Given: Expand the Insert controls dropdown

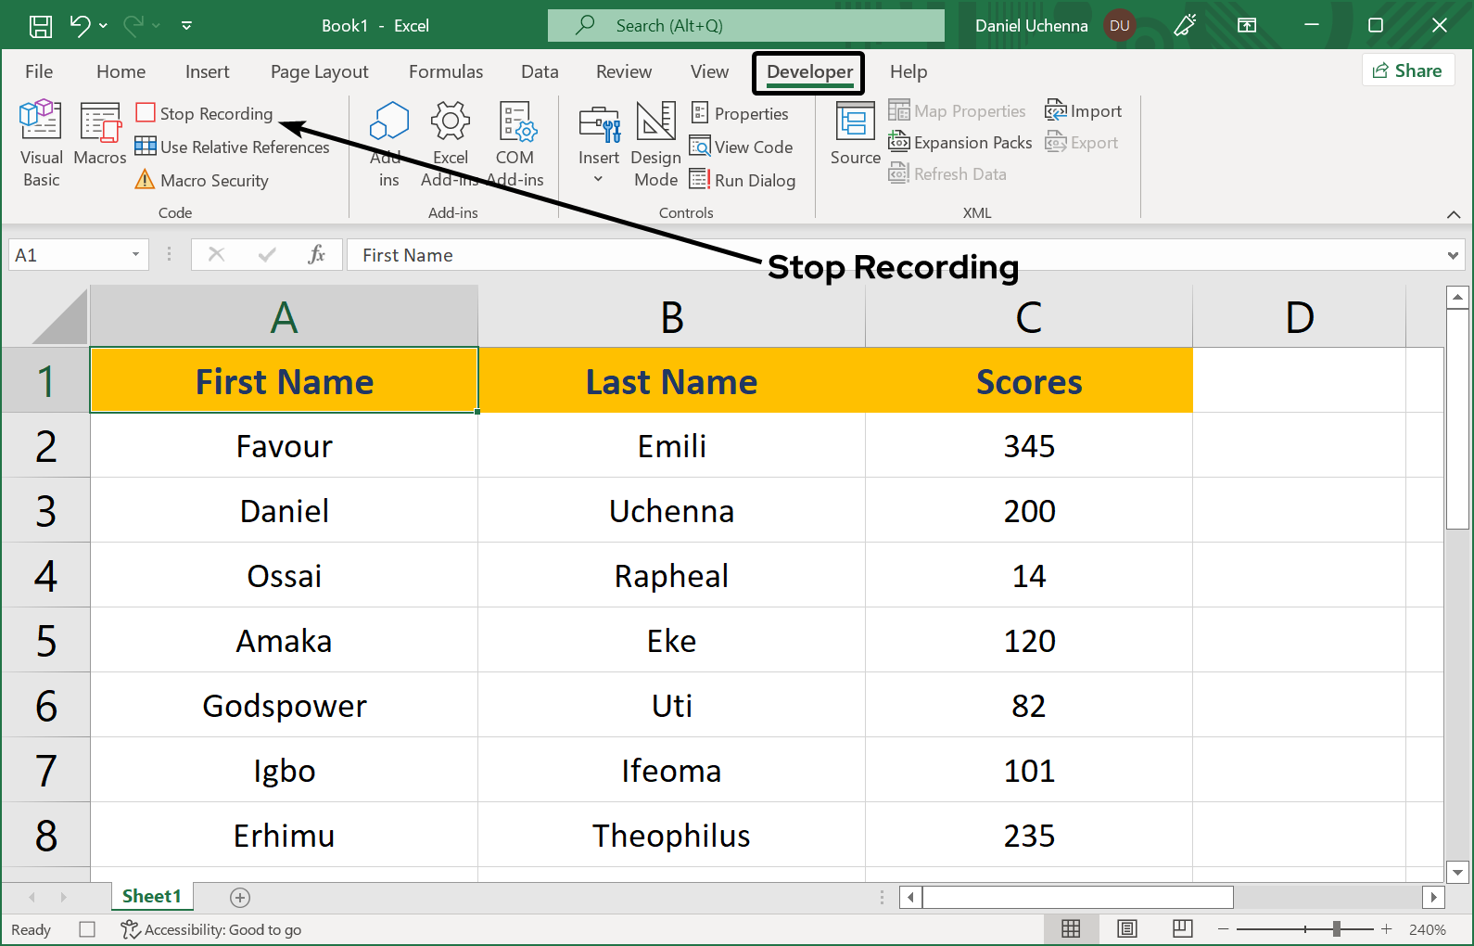Looking at the screenshot, I should pyautogui.click(x=599, y=178).
